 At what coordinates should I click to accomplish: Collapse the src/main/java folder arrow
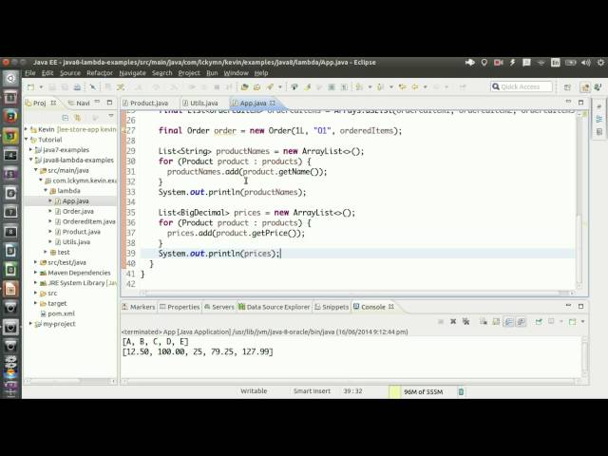pos(36,170)
